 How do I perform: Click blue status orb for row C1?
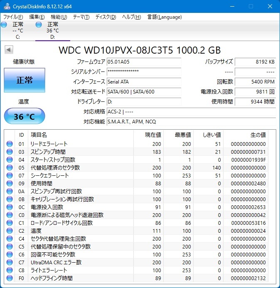click(x=10, y=223)
